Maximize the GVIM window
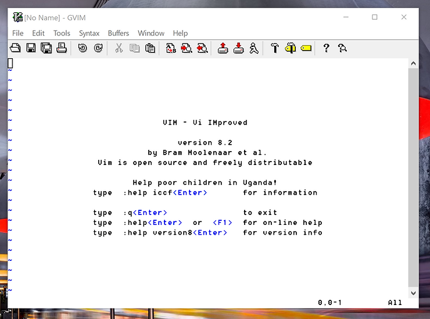Screen dimensions: 430x319 [x=375, y=17]
